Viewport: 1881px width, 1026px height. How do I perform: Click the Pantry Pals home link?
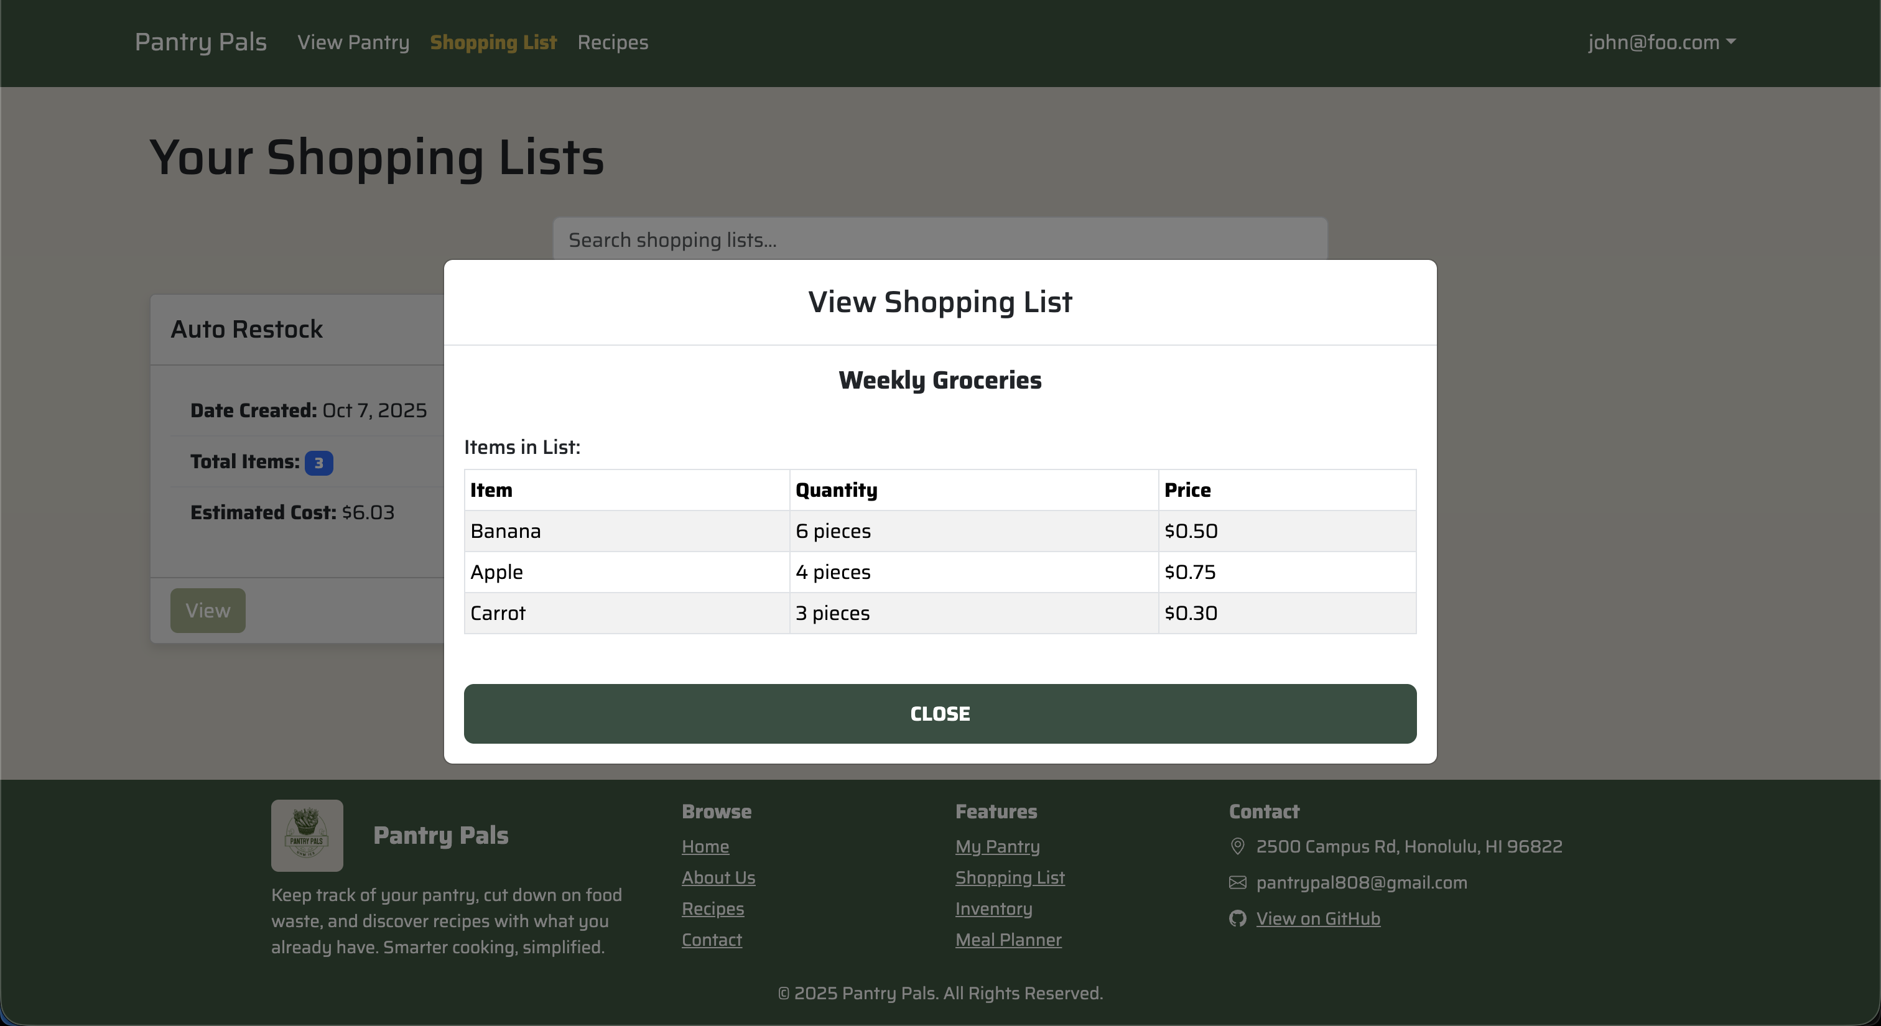[x=200, y=42]
